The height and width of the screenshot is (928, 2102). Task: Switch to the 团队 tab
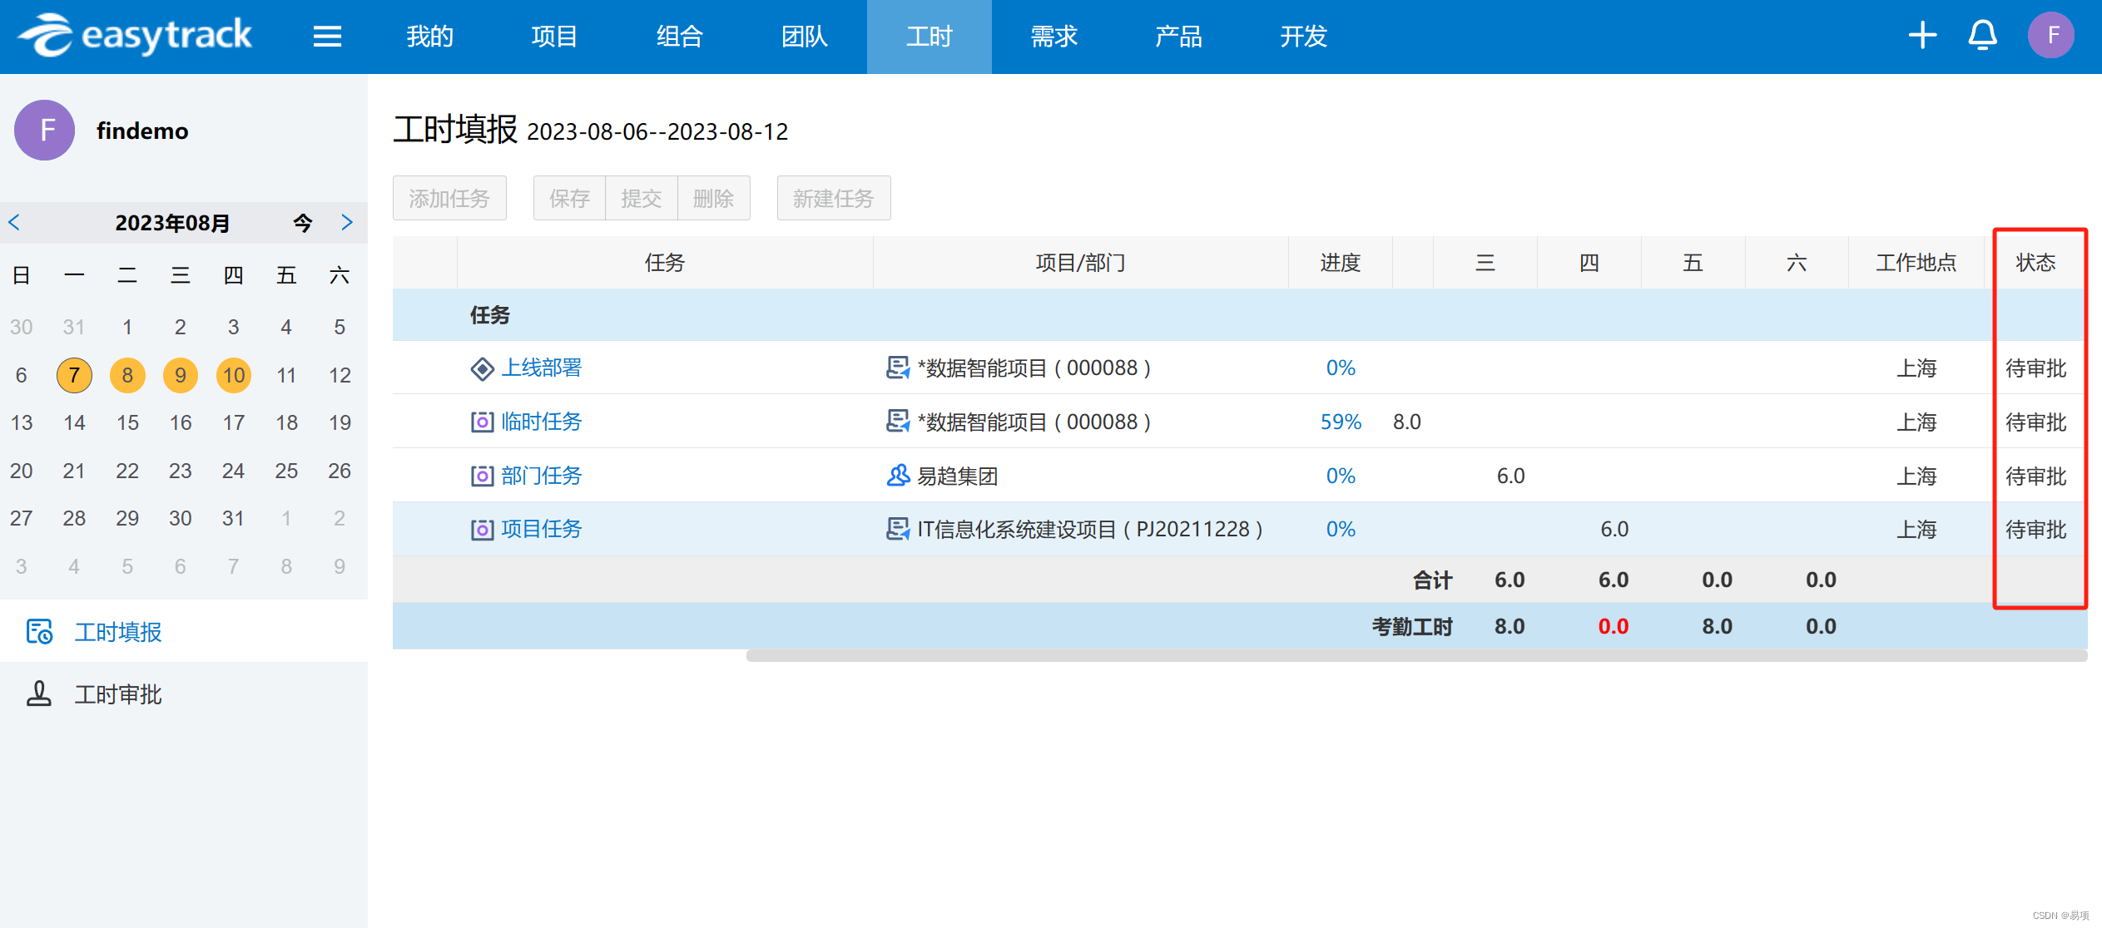pyautogui.click(x=804, y=37)
